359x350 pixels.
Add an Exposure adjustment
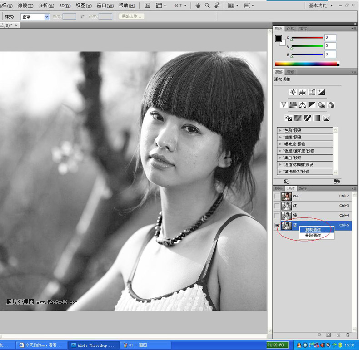(x=321, y=92)
